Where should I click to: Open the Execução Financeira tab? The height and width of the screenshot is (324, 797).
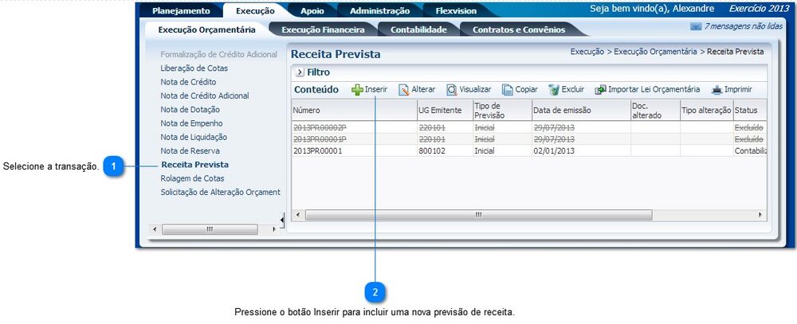point(323,29)
